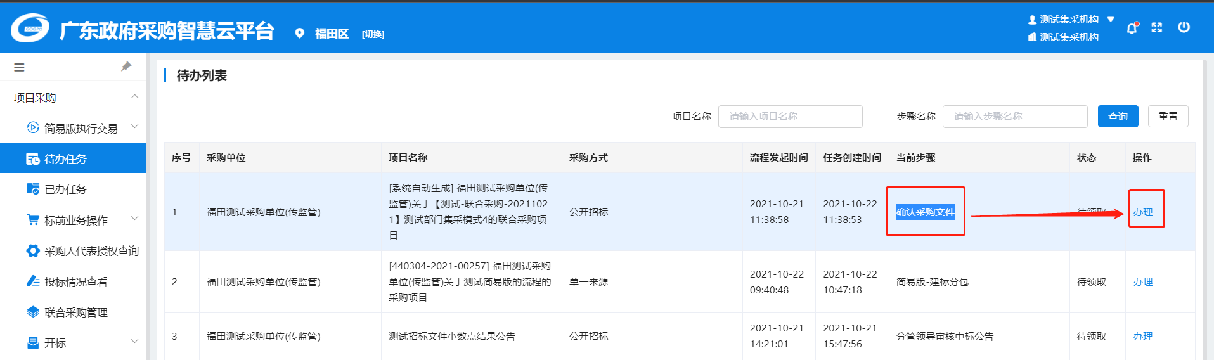1214x360 pixels.
Task: Click the platform logo icon
Action: pos(30,29)
